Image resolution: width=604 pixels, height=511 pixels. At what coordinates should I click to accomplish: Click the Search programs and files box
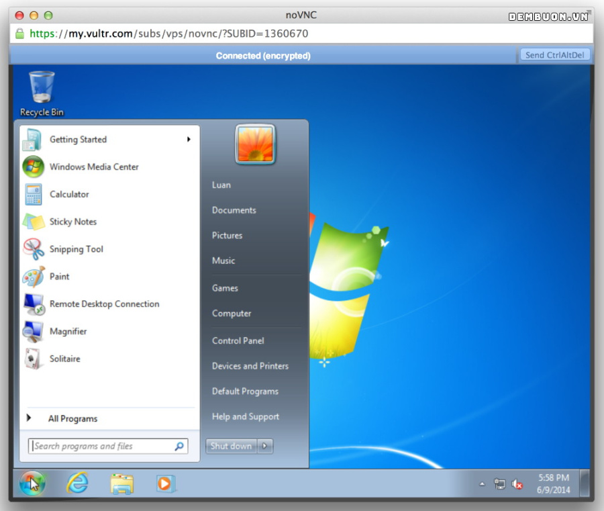tap(108, 446)
